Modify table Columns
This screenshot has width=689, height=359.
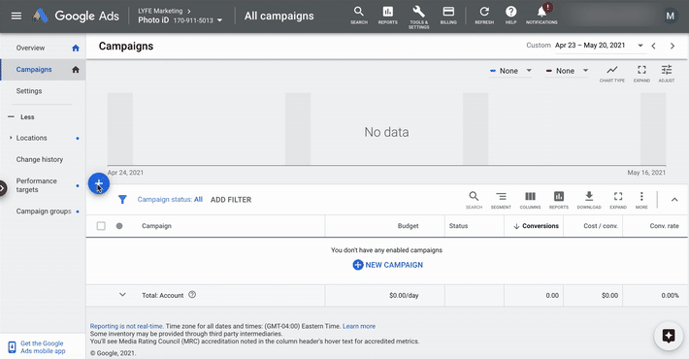point(531,200)
